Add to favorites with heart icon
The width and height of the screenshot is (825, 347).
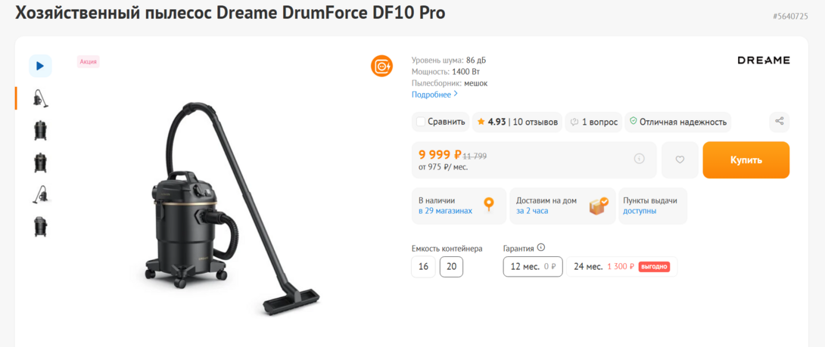coord(680,160)
